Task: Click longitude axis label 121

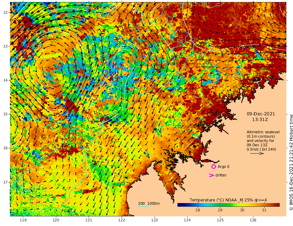Action: [89, 220]
